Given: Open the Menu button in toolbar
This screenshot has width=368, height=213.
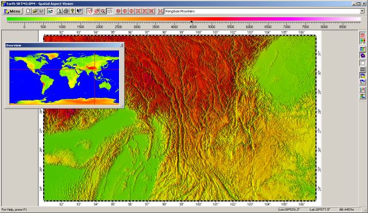Looking at the screenshot, I should click(x=13, y=11).
